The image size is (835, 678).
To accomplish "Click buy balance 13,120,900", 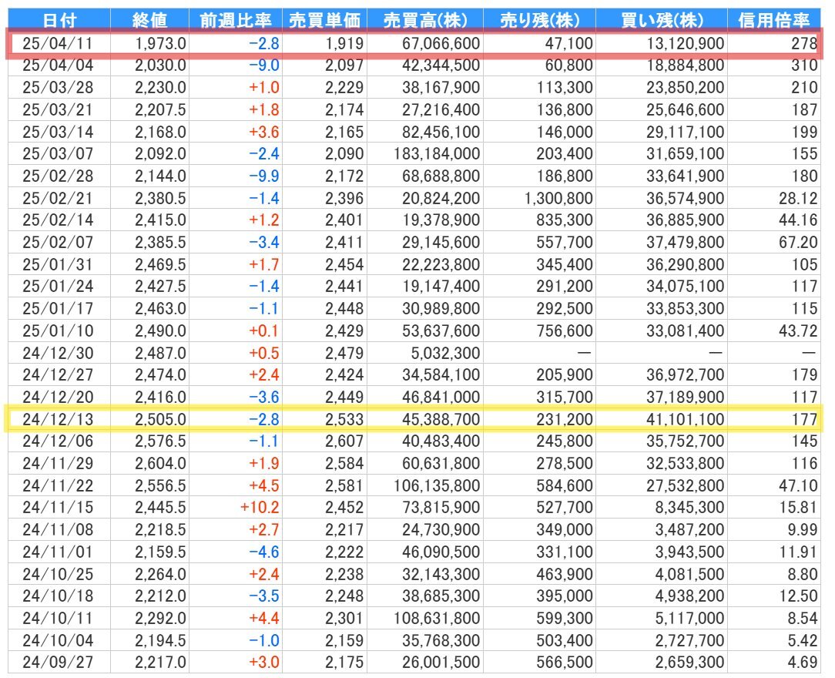I will (686, 43).
